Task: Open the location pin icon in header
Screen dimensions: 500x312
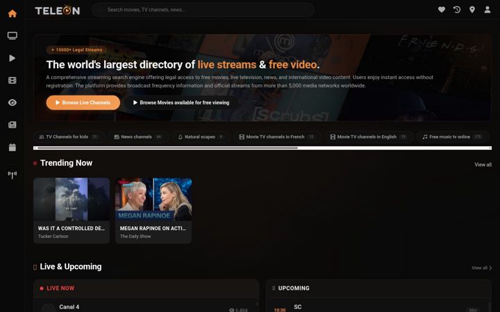Action: 472,10
